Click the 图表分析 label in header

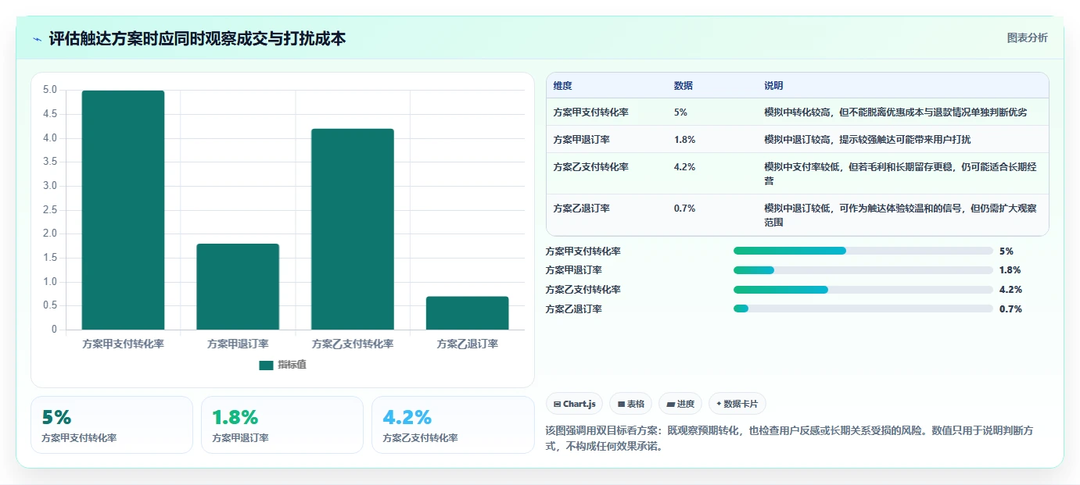pyautogui.click(x=1027, y=37)
